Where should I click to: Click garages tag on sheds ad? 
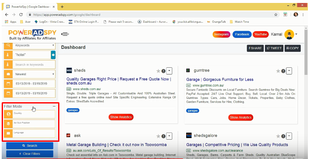pos(73,110)
